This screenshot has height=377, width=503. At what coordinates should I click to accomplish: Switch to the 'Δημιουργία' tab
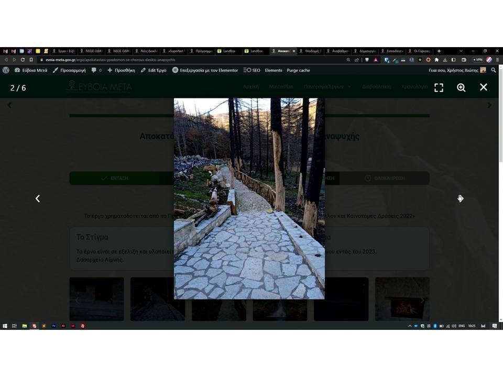tap(365, 51)
